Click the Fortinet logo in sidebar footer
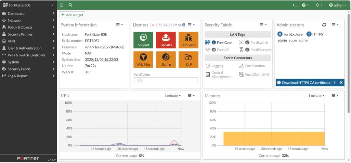The height and width of the screenshot is (163, 351). coord(28,158)
